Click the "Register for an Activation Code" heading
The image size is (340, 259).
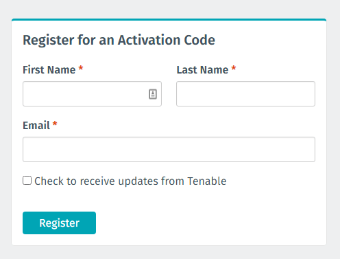(119, 40)
